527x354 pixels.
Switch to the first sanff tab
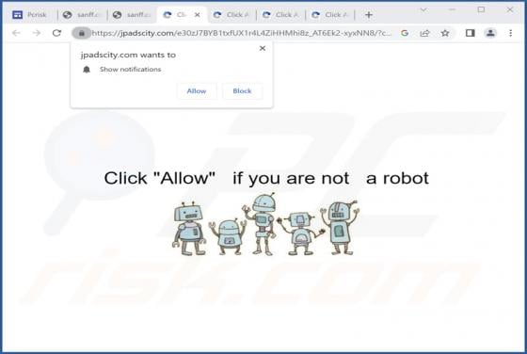tap(83, 15)
